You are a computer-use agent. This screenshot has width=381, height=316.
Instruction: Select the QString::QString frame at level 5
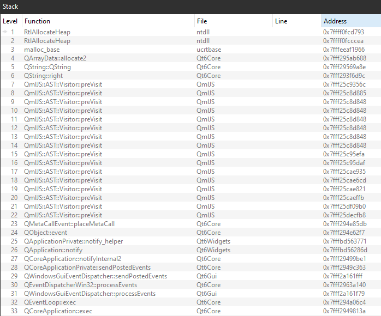[x=47, y=67]
